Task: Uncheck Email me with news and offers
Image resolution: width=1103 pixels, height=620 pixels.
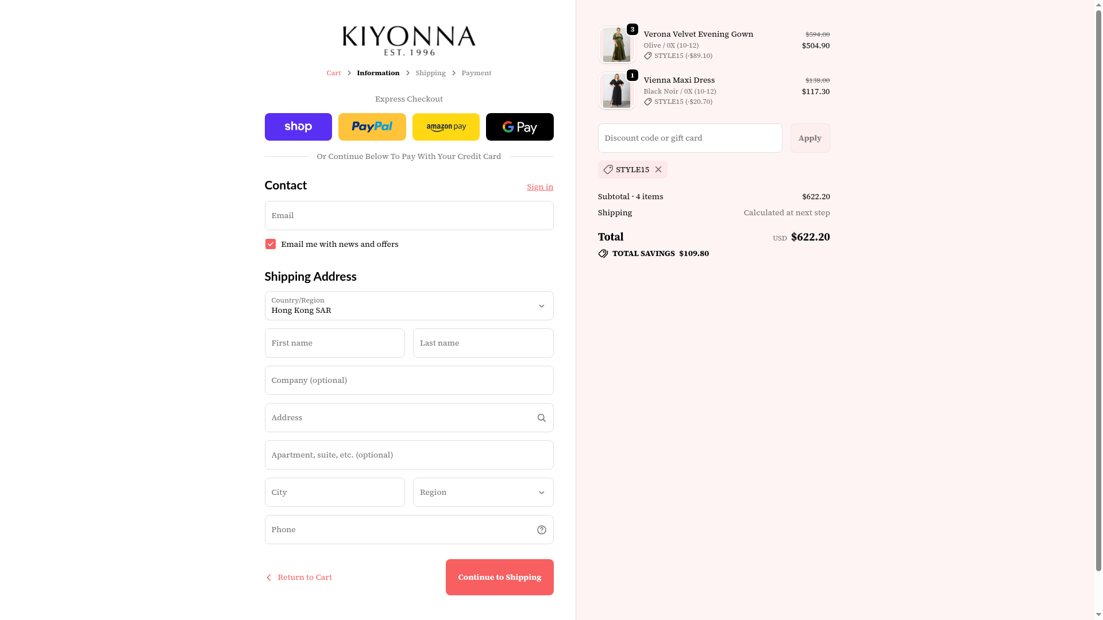Action: (x=270, y=245)
